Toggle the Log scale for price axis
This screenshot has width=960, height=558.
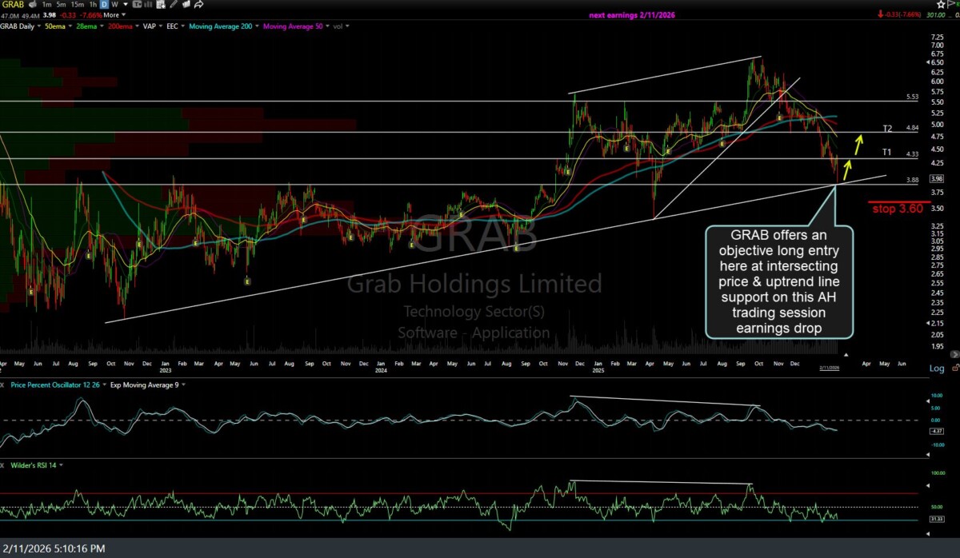936,369
